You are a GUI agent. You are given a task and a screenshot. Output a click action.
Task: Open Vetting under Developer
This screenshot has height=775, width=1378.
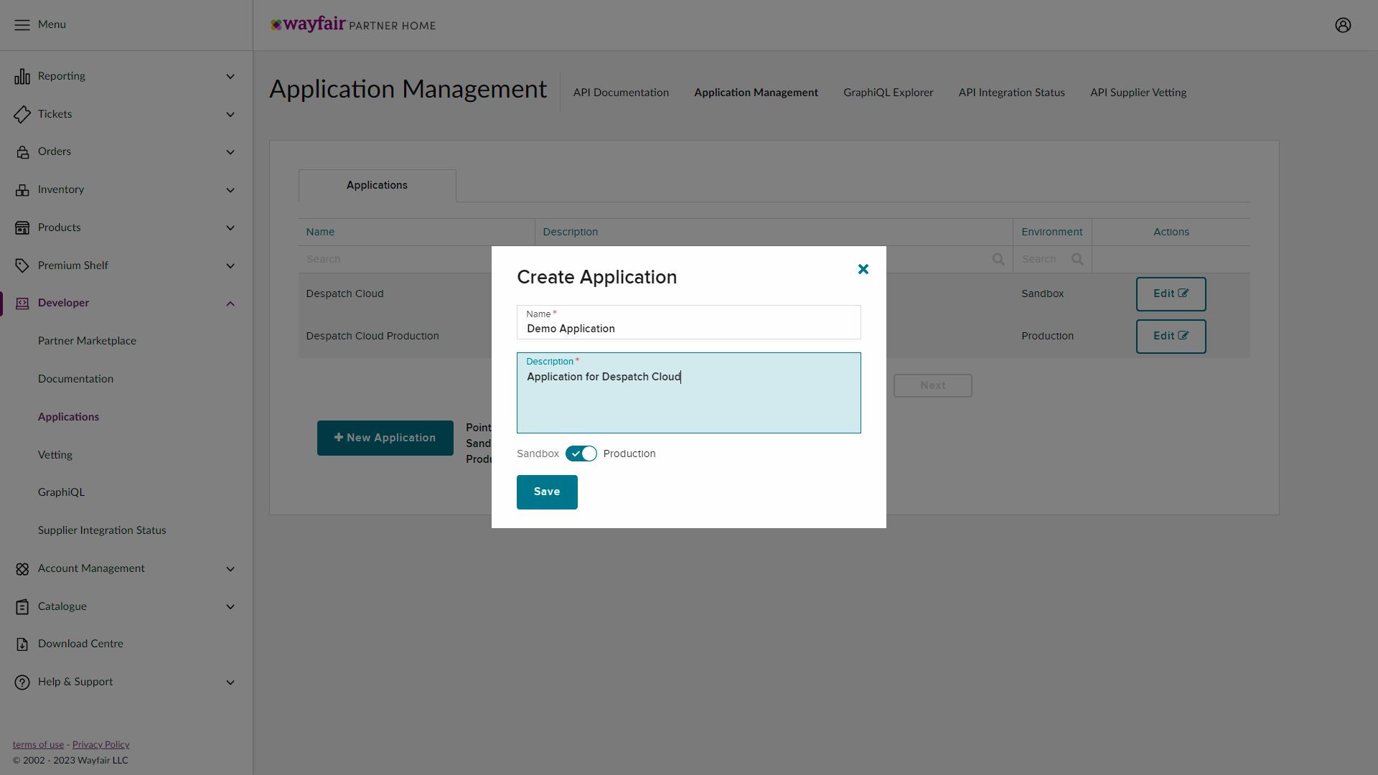pyautogui.click(x=55, y=455)
